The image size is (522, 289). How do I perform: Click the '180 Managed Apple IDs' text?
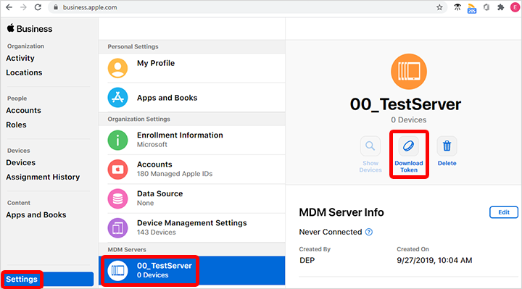pyautogui.click(x=175, y=174)
